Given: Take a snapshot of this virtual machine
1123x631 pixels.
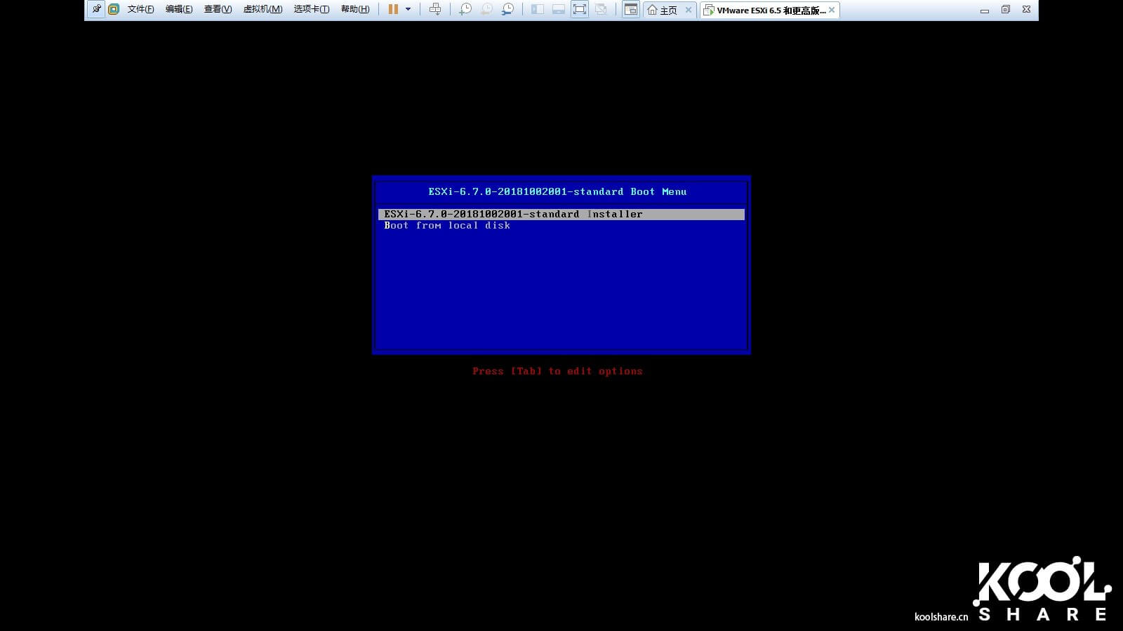Looking at the screenshot, I should 464,9.
